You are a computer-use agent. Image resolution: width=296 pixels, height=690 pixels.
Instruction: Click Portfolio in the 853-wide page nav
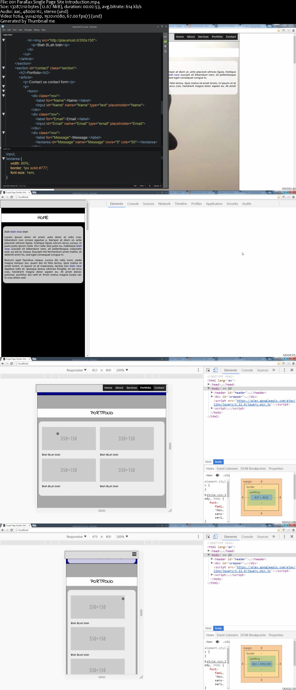pyautogui.click(x=146, y=388)
